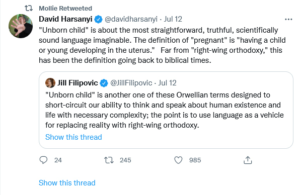
Task: Open the share upload icon
Action: (x=248, y=160)
